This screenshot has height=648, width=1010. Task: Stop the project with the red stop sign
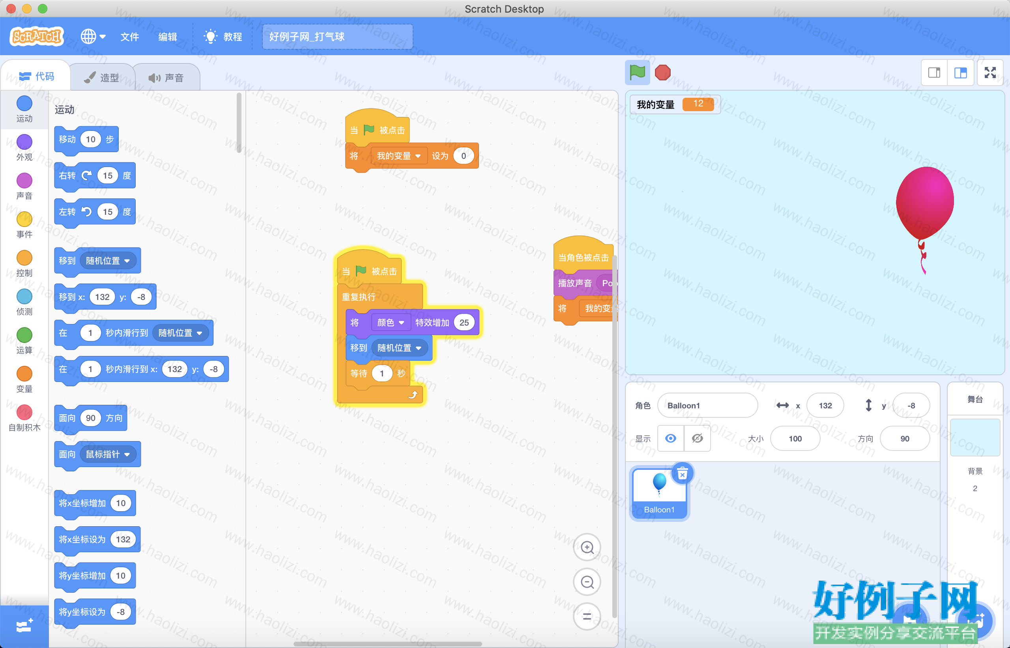tap(662, 73)
